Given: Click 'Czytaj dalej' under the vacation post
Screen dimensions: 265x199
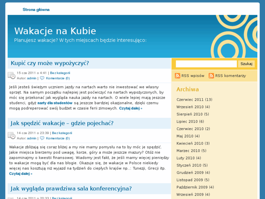Looking at the screenshot, I should click(x=21, y=174).
